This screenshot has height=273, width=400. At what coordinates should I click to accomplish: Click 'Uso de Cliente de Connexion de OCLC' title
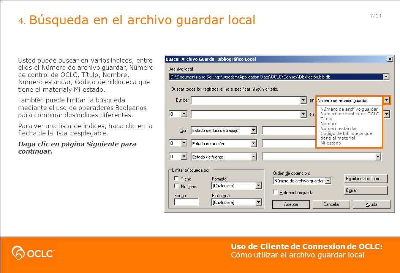click(x=307, y=246)
